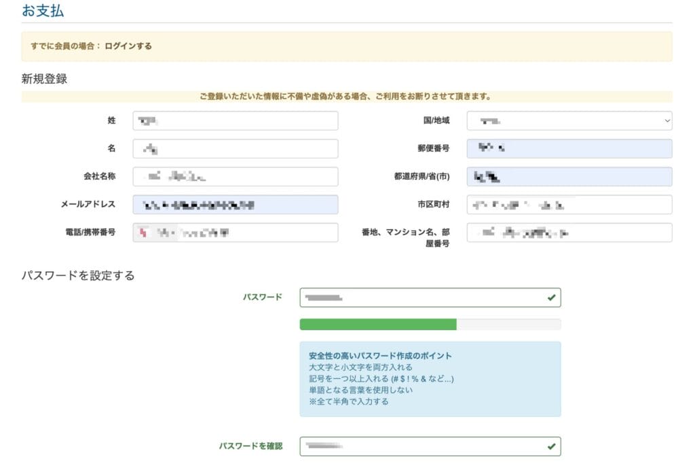Click the パスワードを確認 entry field
This screenshot has width=695, height=463.
tap(421, 446)
